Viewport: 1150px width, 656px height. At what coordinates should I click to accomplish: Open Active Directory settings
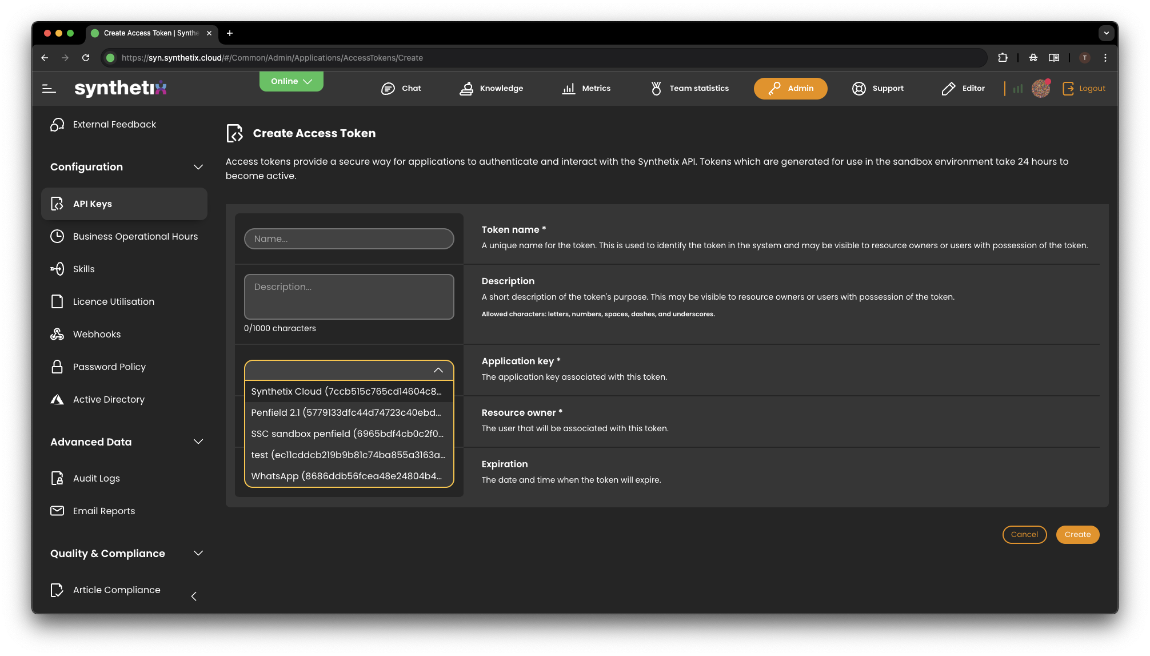pos(109,399)
